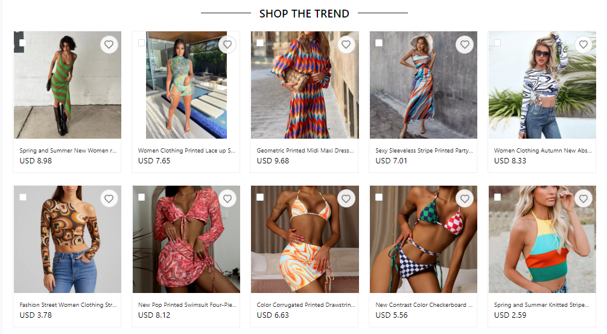View the Women Clothing Autumn New Abs product link
The image size is (607, 334).
click(542, 151)
